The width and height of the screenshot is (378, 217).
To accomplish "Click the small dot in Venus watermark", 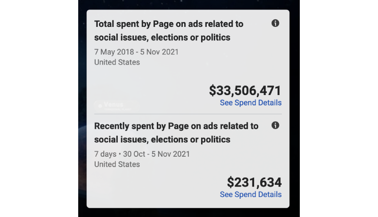I will click(x=100, y=105).
